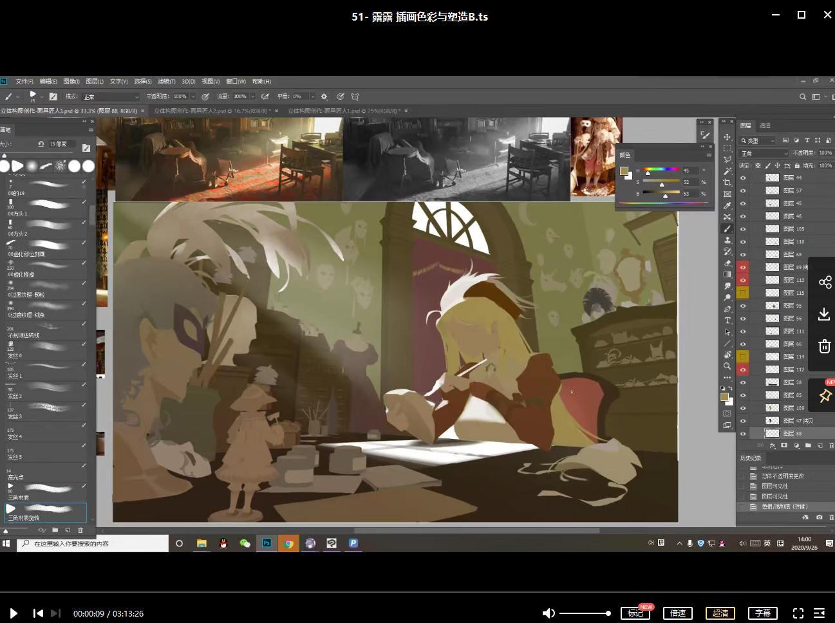Open Photoshop from the Windows taskbar
This screenshot has width=835, height=623.
click(x=267, y=544)
